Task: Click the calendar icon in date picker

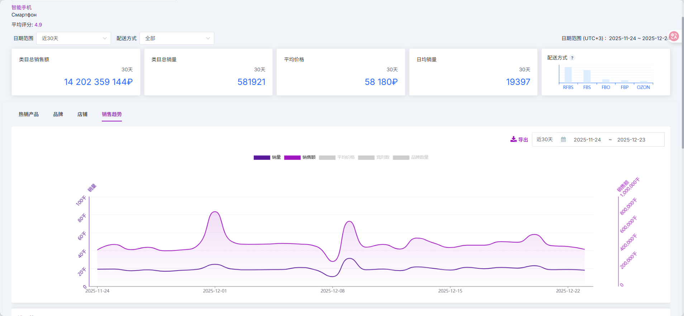Action: pyautogui.click(x=563, y=140)
